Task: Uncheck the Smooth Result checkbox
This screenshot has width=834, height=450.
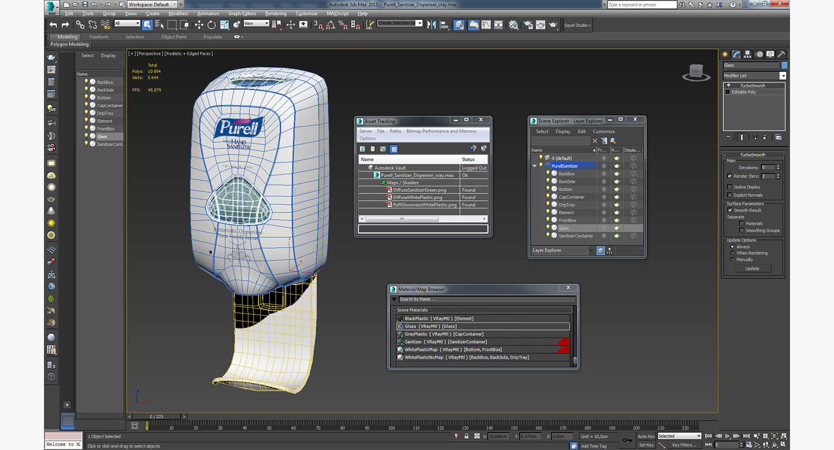Action: click(730, 210)
